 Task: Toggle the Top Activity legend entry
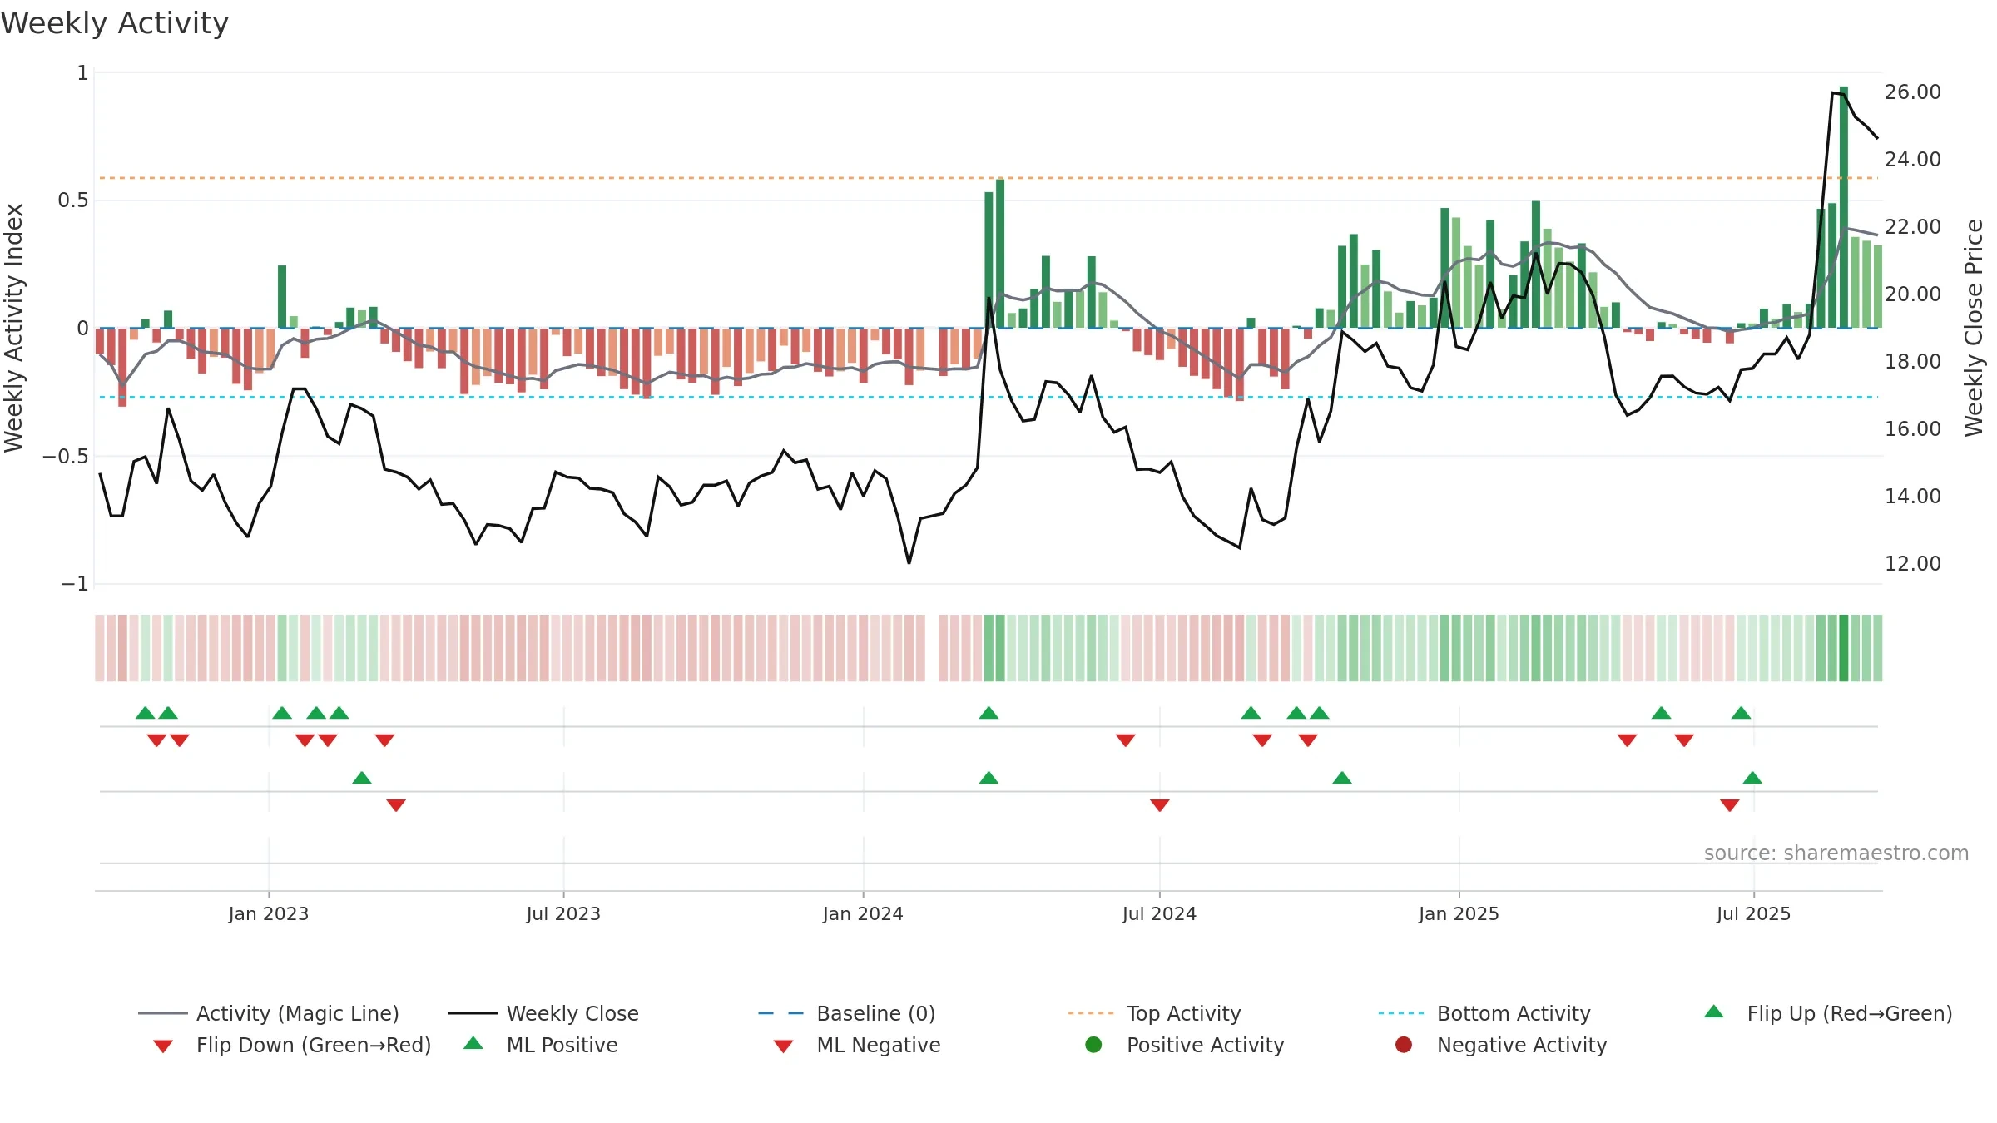pyautogui.click(x=1154, y=1013)
